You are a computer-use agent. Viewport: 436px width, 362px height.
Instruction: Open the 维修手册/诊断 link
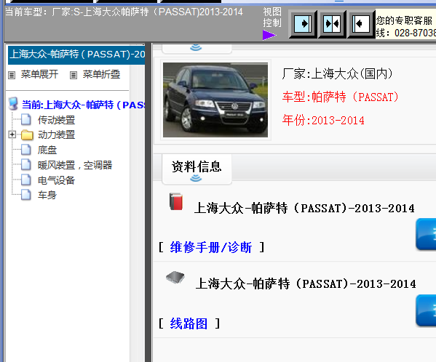pyautogui.click(x=211, y=247)
